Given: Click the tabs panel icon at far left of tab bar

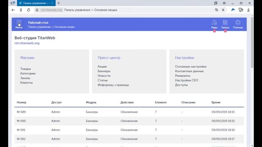Looking at the screenshot, I should pos(13,3).
